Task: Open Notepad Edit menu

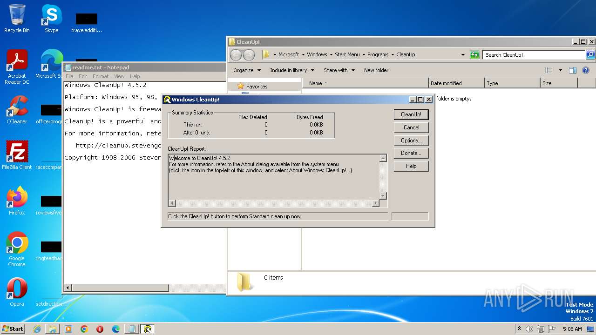Action: [83, 76]
